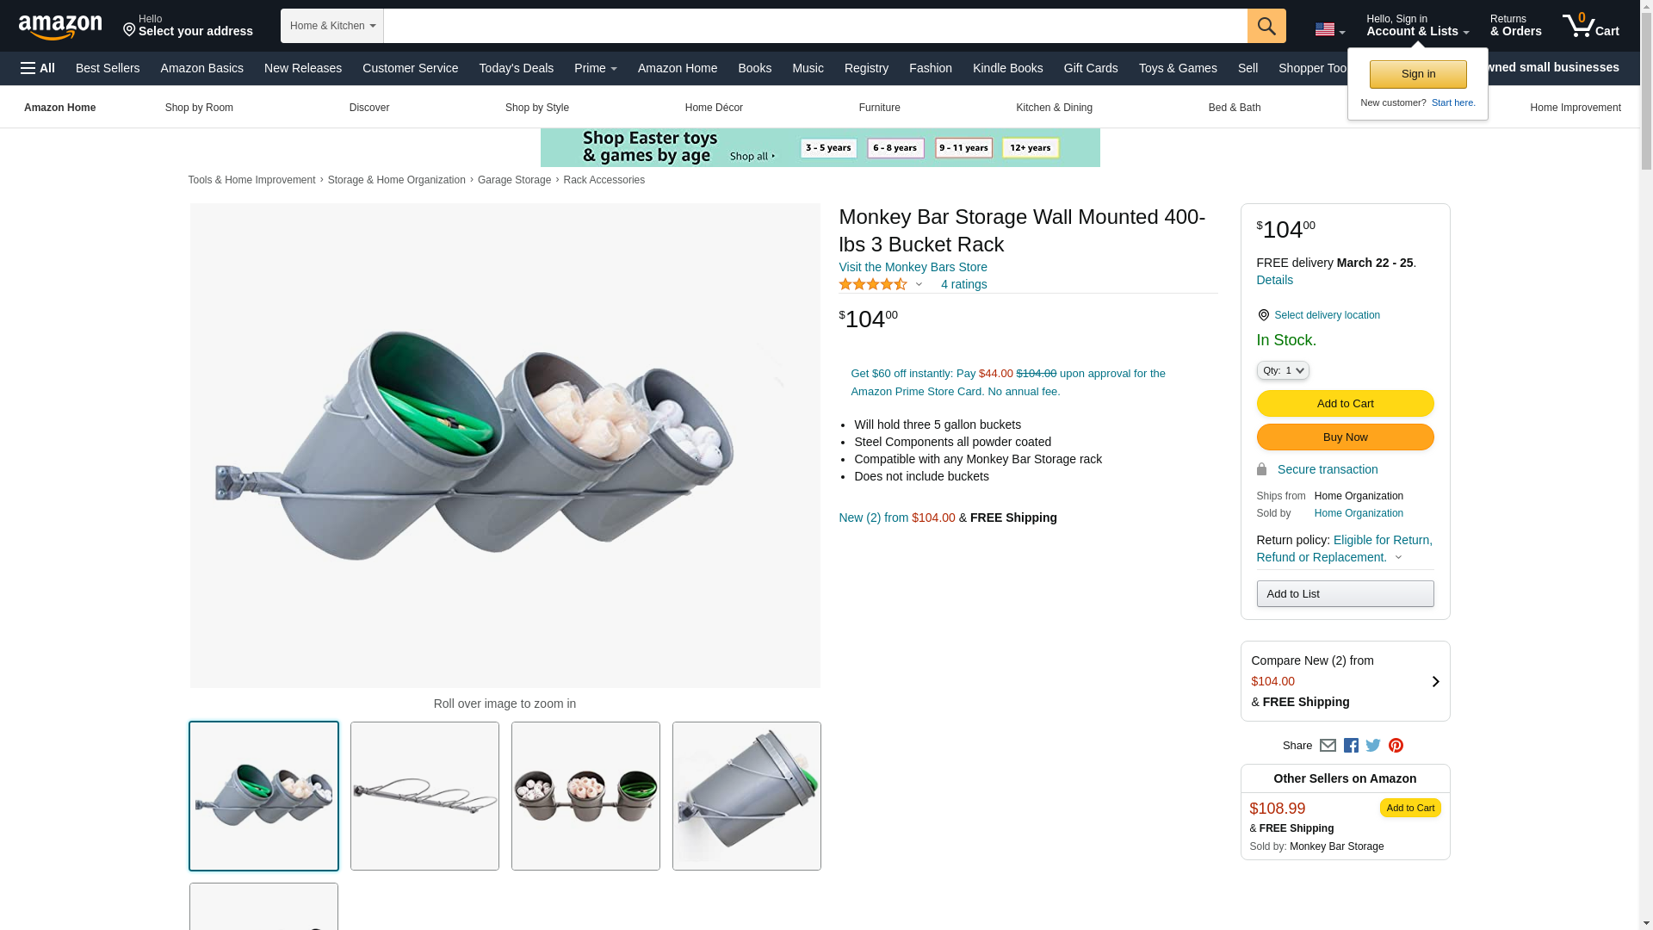Visit the Monkey Bars Store link
This screenshot has height=930, width=1653.
[x=913, y=267]
